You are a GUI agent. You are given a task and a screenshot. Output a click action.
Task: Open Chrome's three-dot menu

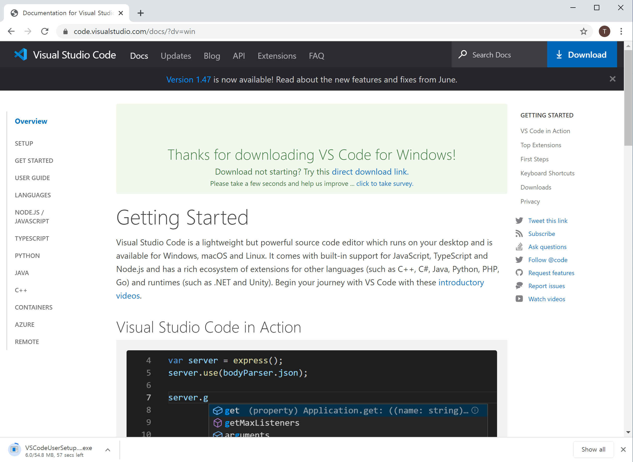[x=621, y=31]
